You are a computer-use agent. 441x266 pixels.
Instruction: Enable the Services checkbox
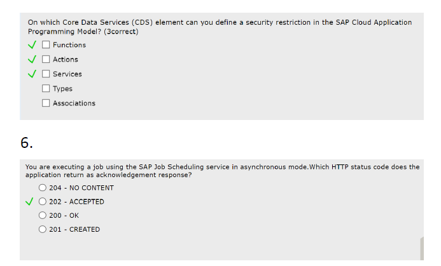point(46,74)
